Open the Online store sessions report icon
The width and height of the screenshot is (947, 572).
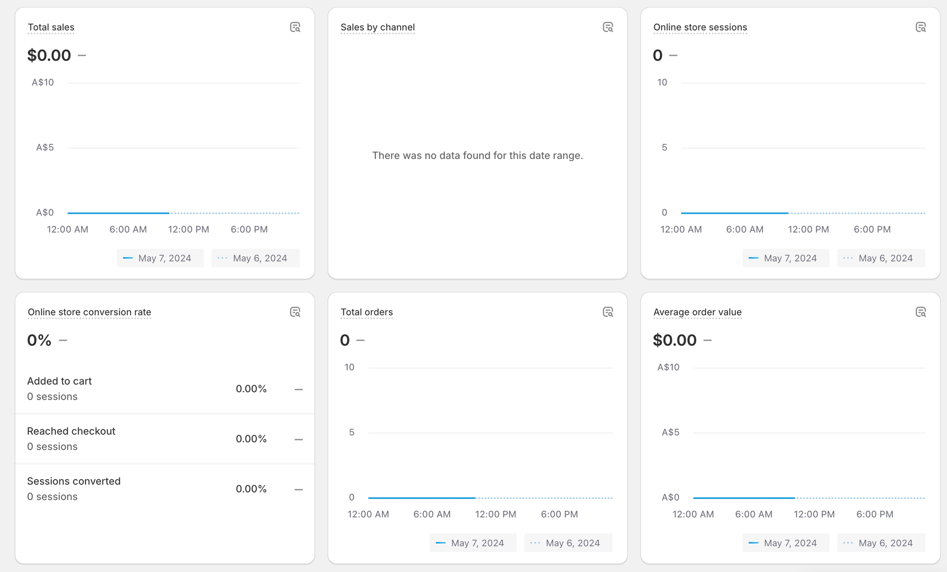pyautogui.click(x=920, y=27)
